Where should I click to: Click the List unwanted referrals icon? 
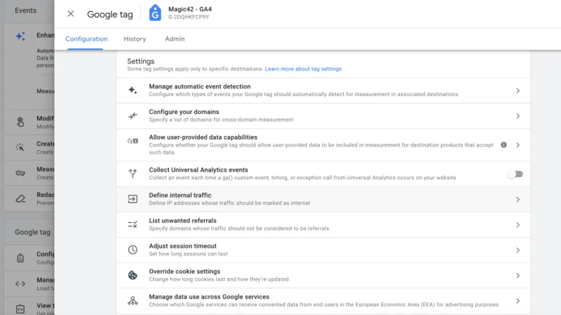coord(133,224)
